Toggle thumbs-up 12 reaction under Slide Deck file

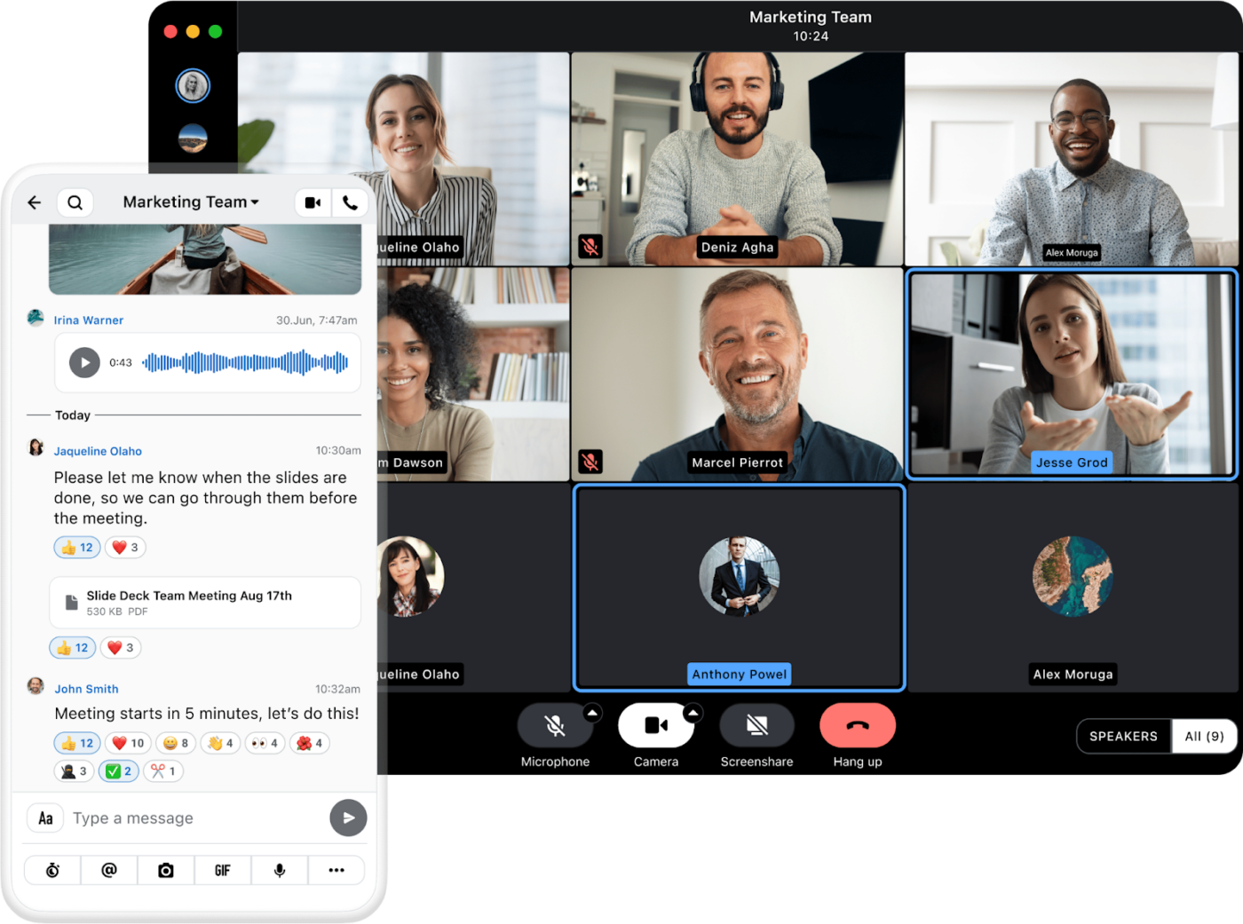(73, 648)
